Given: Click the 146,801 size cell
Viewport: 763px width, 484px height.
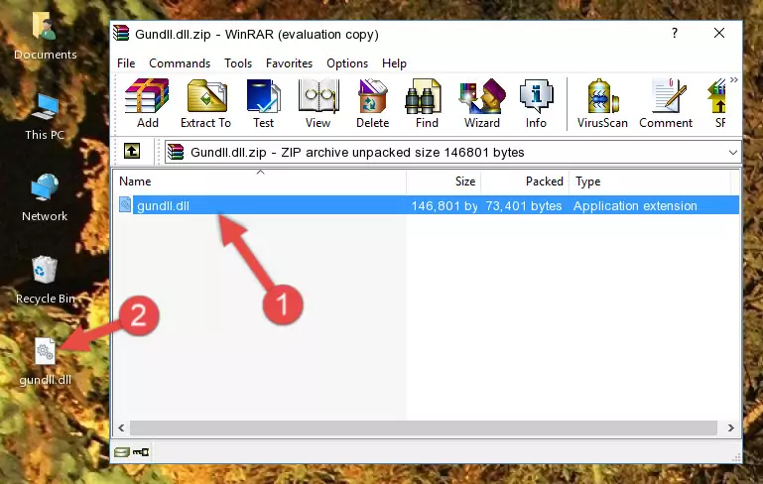Looking at the screenshot, I should point(445,205).
